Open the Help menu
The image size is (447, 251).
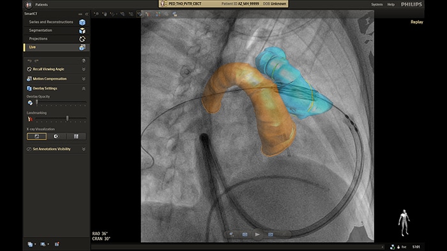pyautogui.click(x=391, y=4)
